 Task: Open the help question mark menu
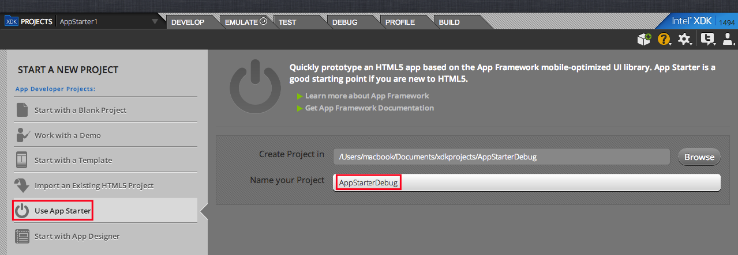(x=664, y=39)
